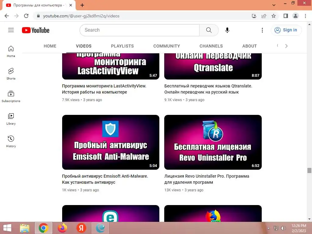
Task: Launch Yandex browser from the taskbar
Action: pos(81,228)
